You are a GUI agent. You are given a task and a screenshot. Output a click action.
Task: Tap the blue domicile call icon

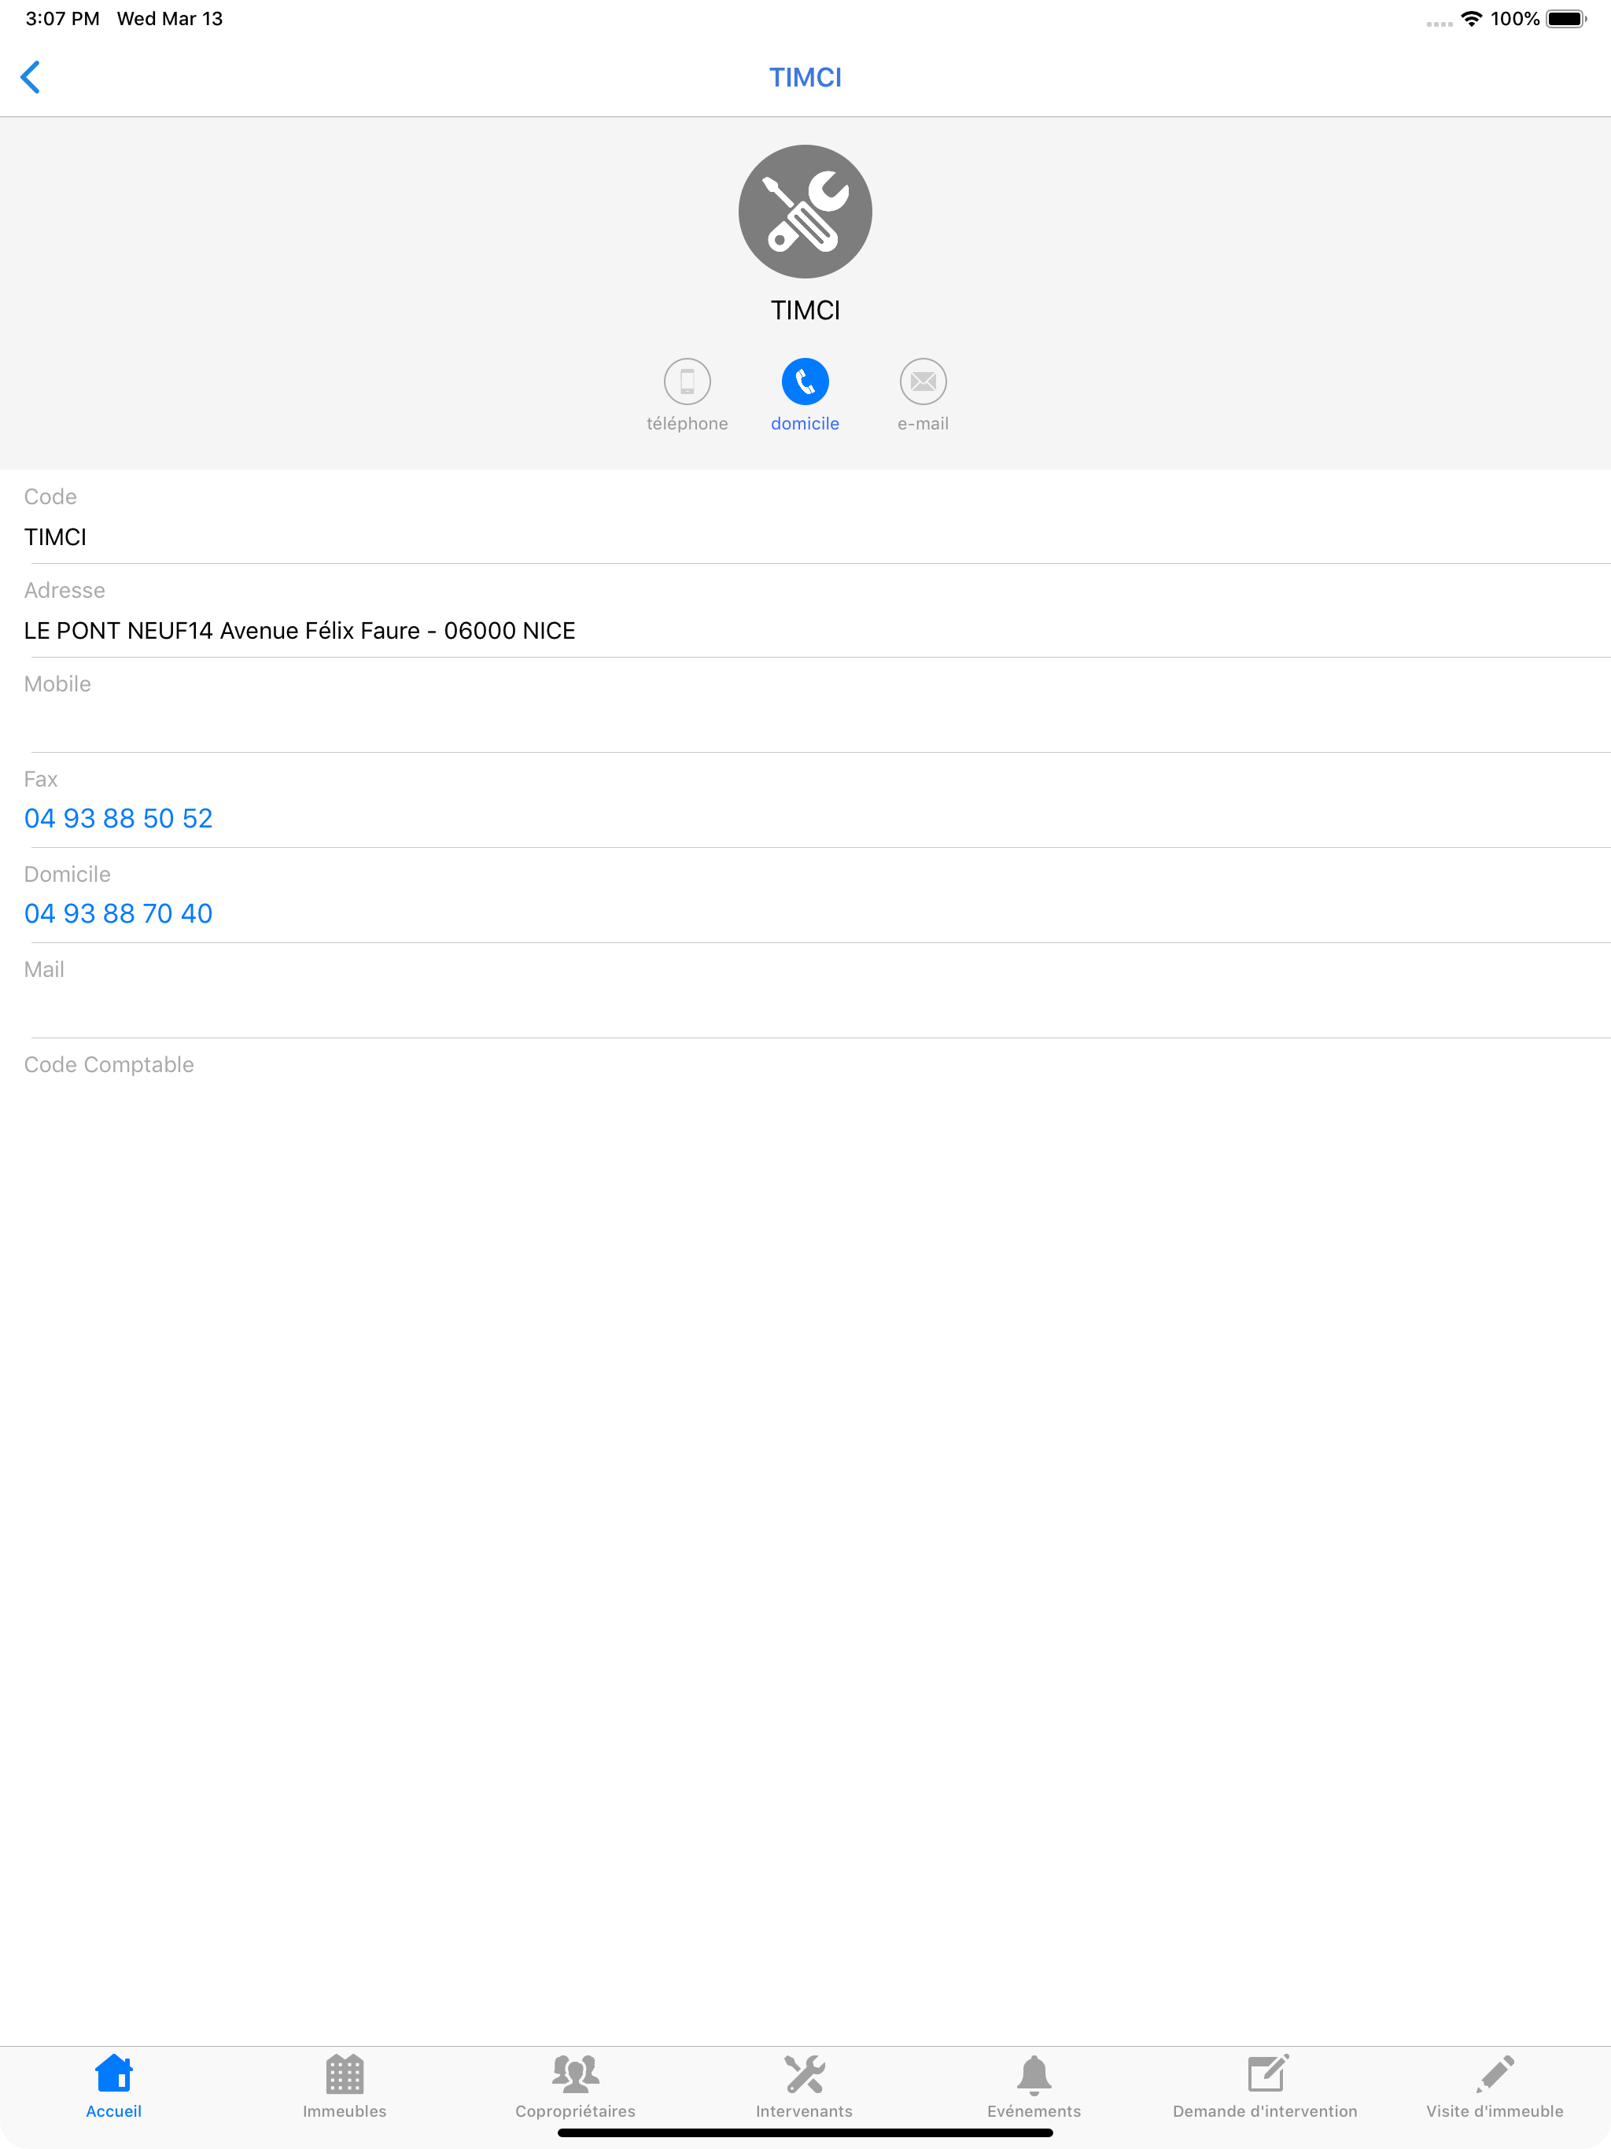pos(805,381)
